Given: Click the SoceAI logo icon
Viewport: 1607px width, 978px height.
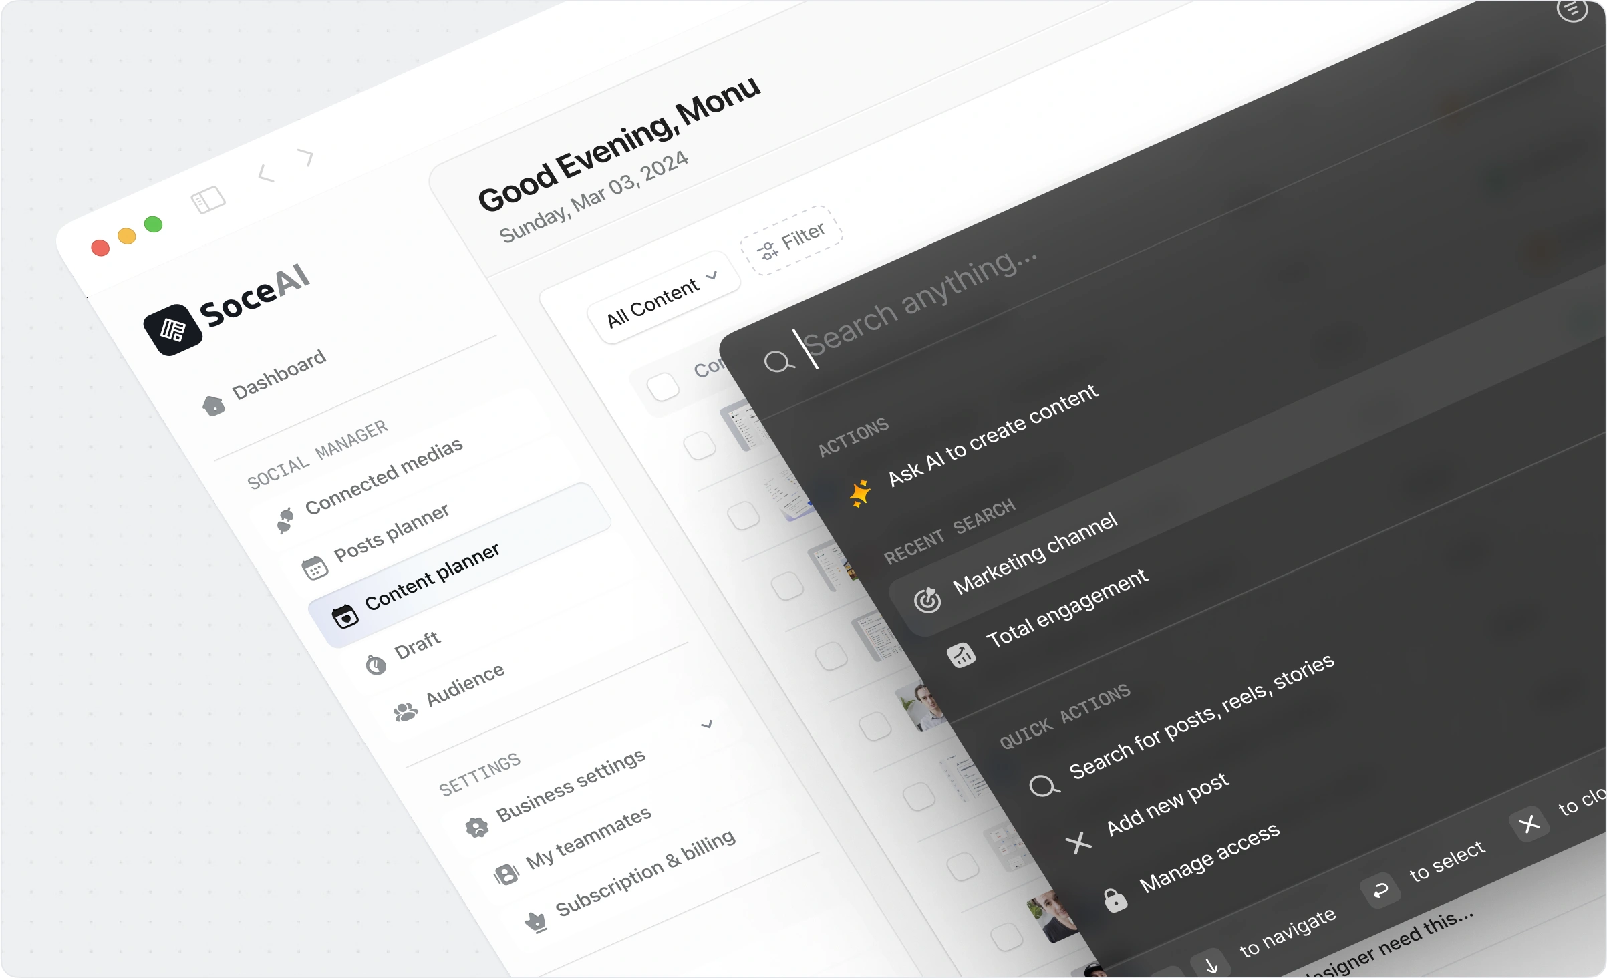Looking at the screenshot, I should pyautogui.click(x=172, y=329).
